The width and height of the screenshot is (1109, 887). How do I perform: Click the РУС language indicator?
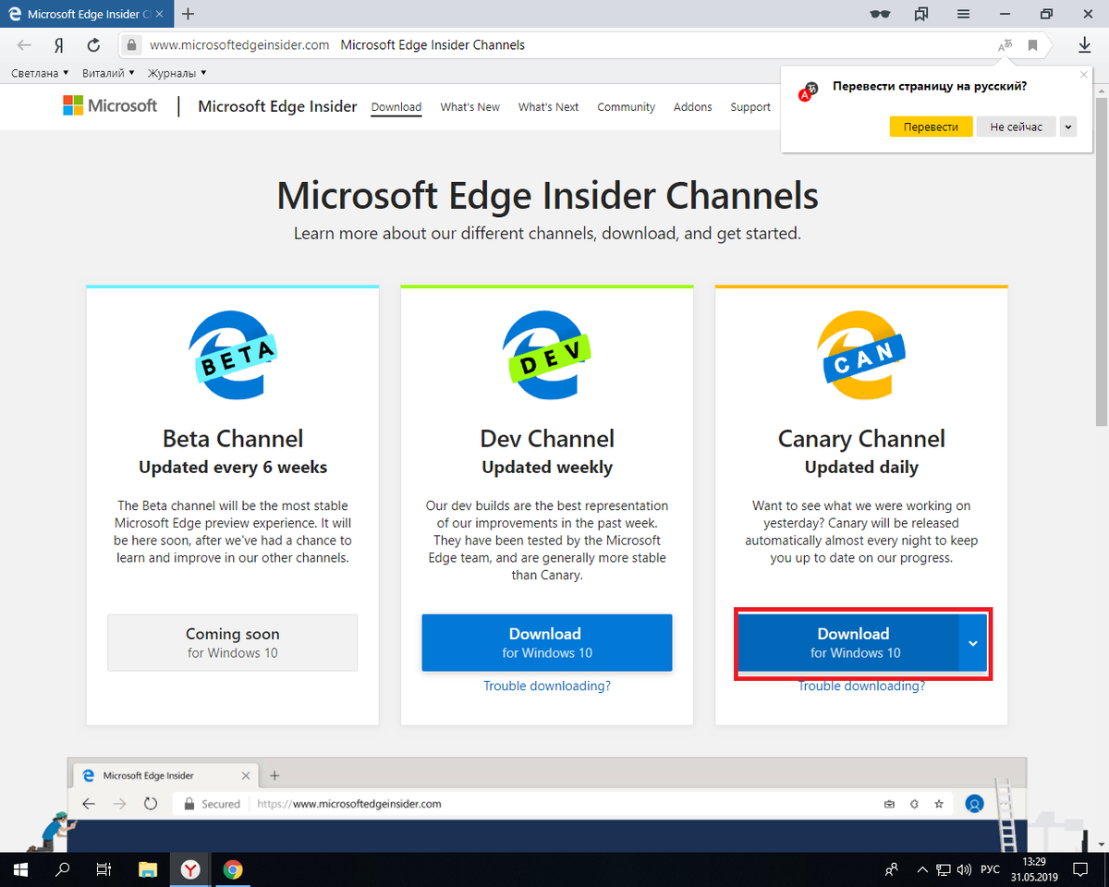(990, 869)
